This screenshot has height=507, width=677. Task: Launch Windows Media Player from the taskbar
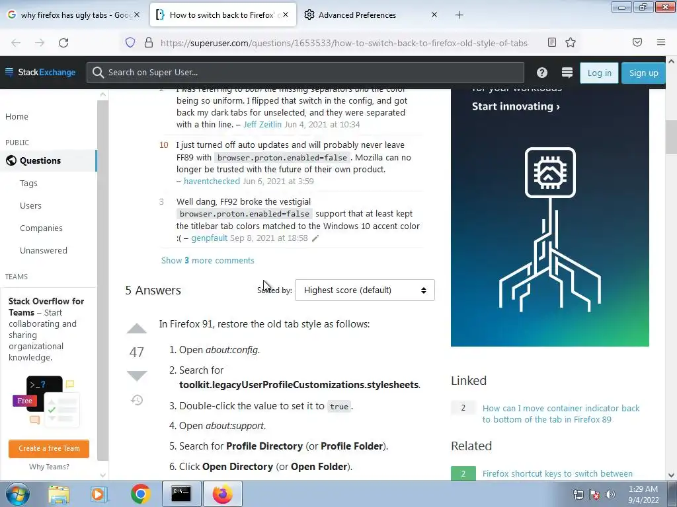click(99, 494)
